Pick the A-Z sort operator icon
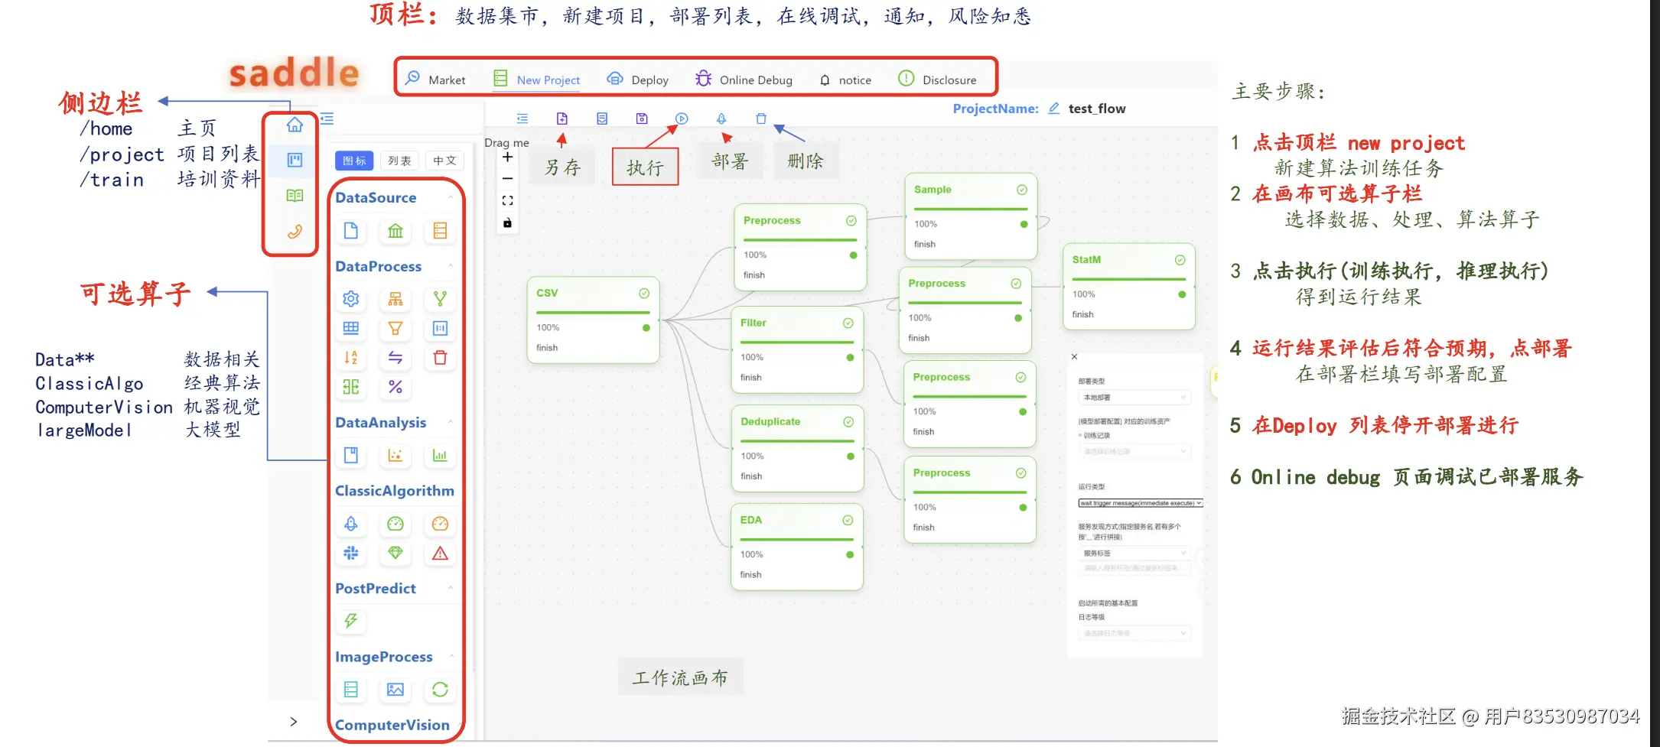This screenshot has width=1660, height=747. tap(351, 358)
